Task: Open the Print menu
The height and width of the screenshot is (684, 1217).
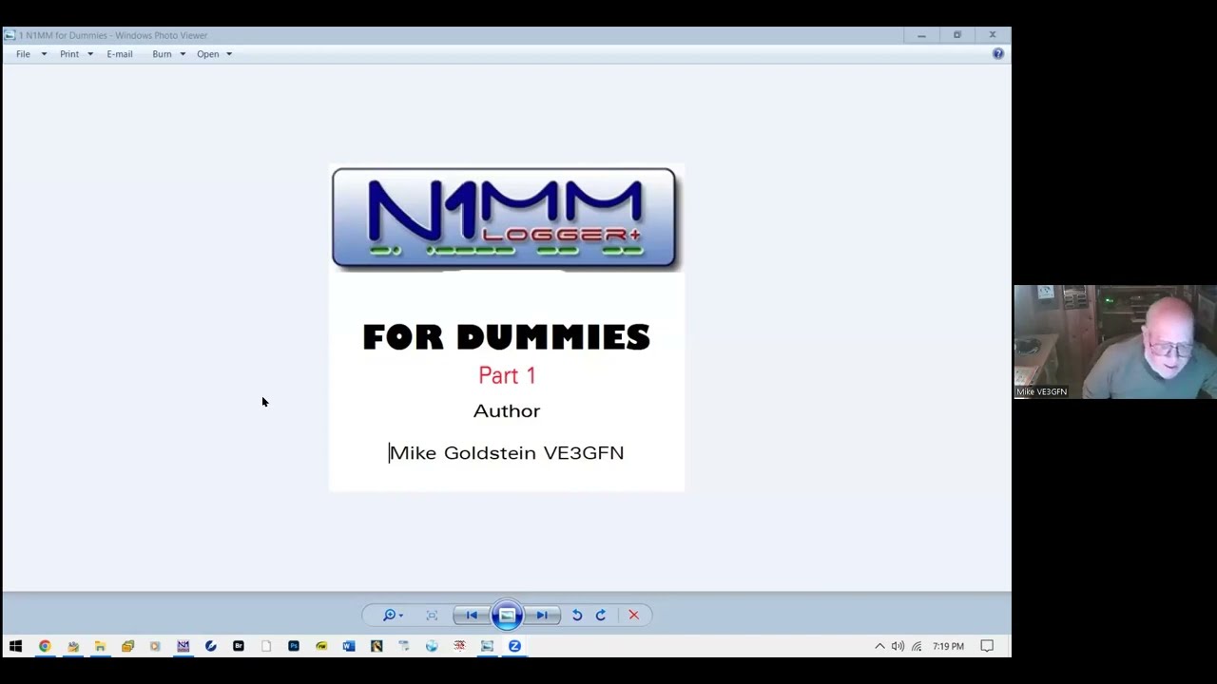Action: (x=69, y=54)
